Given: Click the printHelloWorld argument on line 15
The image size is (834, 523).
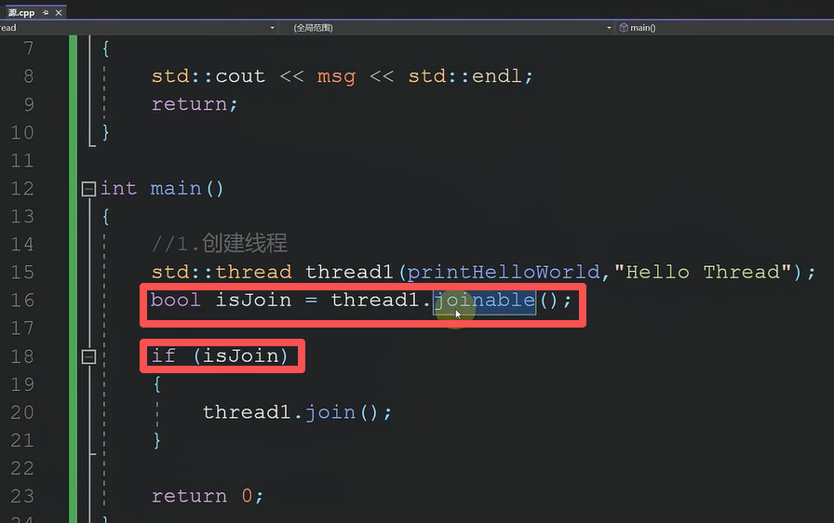Looking at the screenshot, I should click(x=504, y=272).
